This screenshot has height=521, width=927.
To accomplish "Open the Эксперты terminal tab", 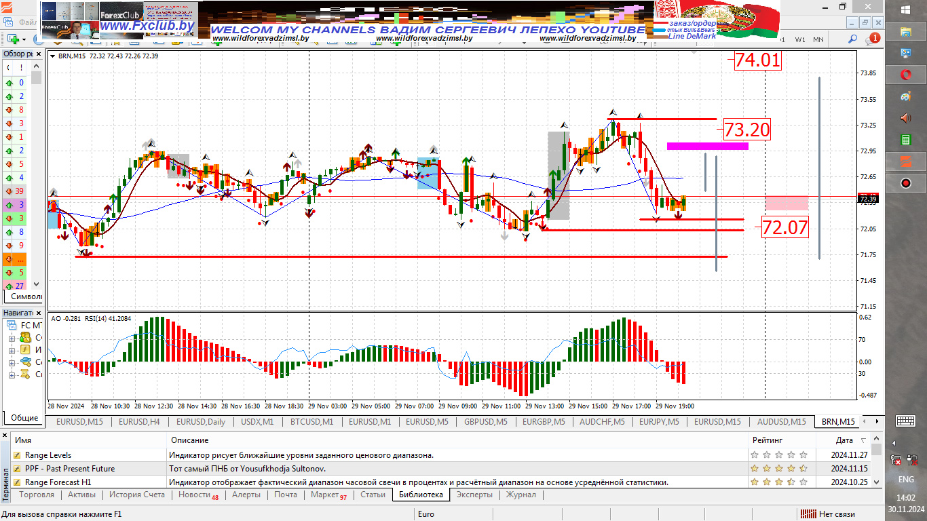I will (474, 495).
